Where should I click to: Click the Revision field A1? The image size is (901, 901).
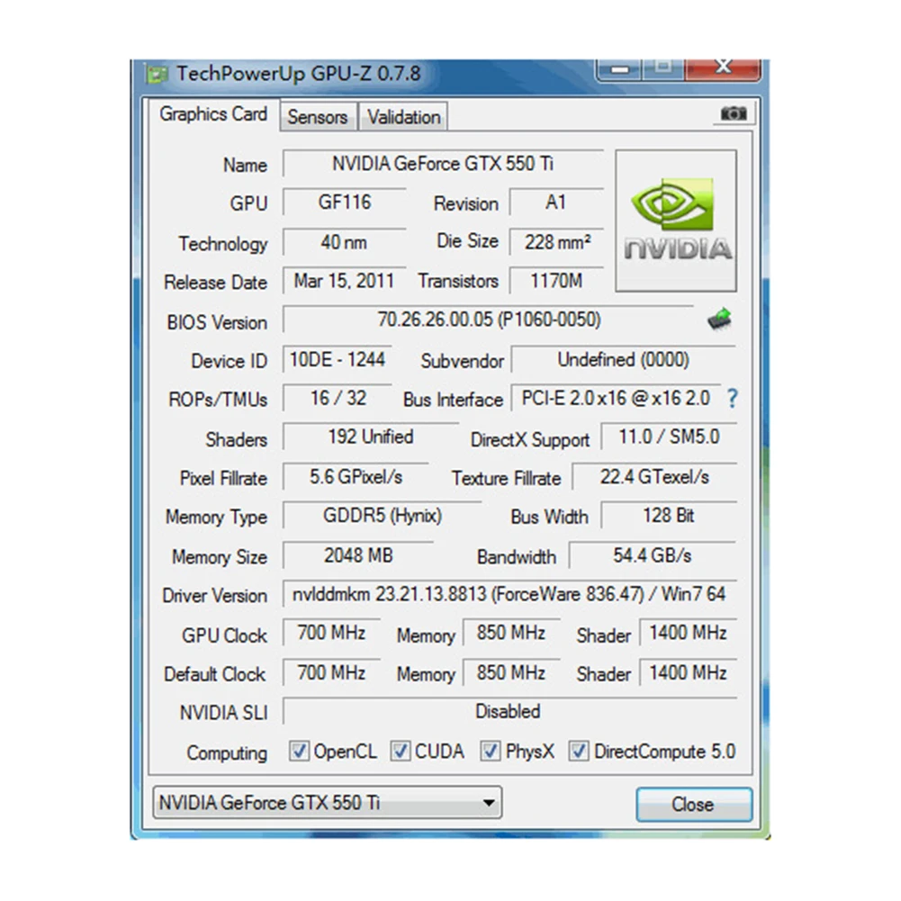coord(556,203)
